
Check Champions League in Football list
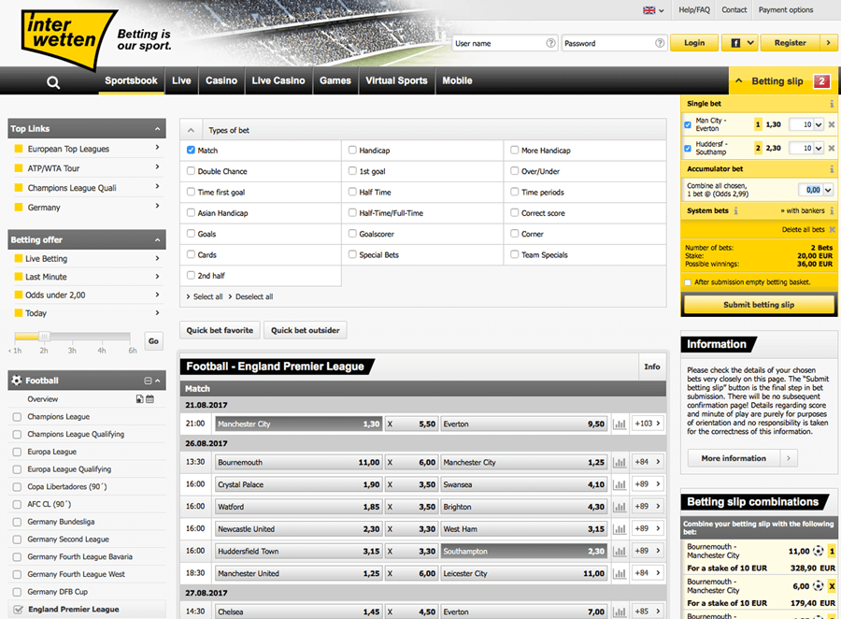(x=17, y=417)
